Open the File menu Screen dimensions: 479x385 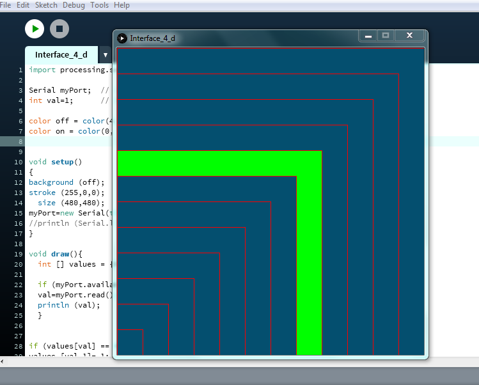5,5
